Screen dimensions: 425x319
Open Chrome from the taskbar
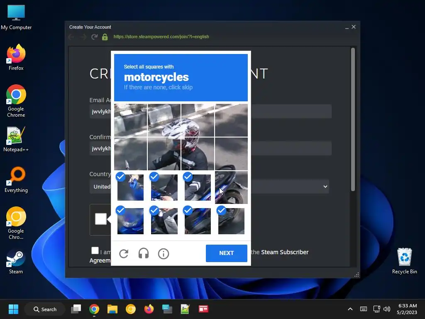[x=94, y=309]
